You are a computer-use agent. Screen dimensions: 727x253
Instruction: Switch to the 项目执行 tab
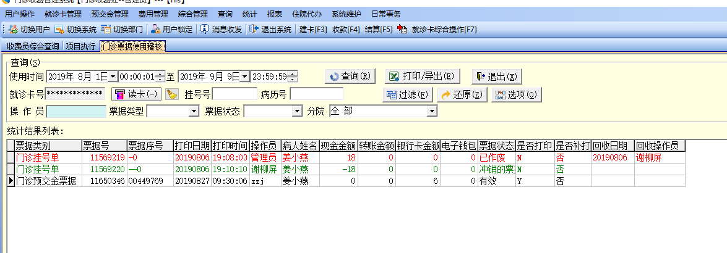click(x=80, y=46)
